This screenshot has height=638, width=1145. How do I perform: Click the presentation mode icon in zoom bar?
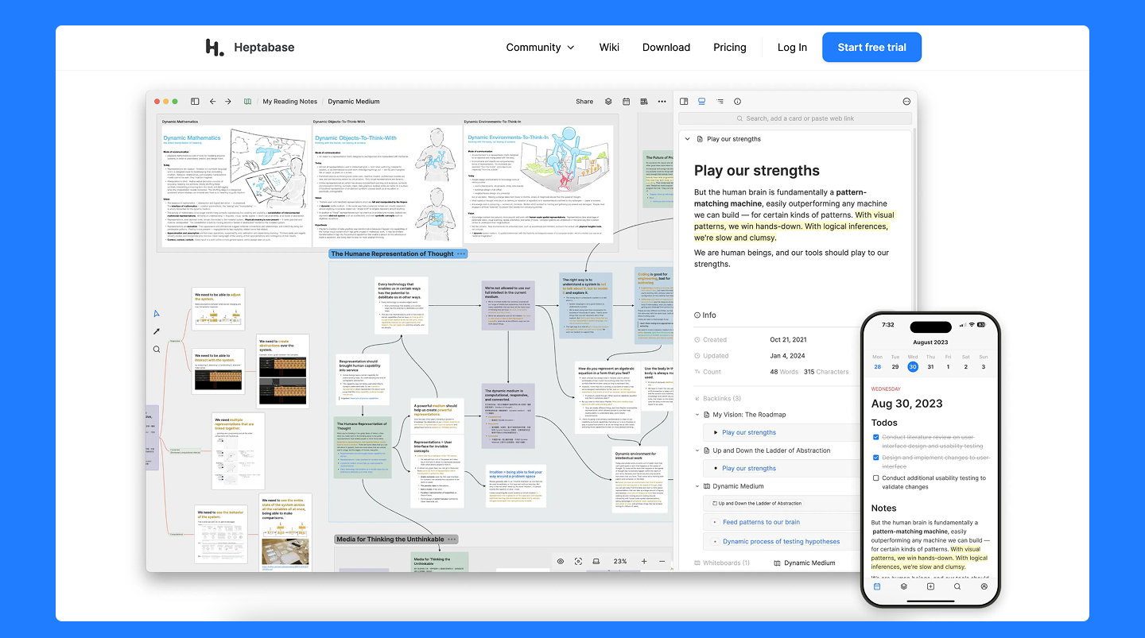[x=596, y=561]
